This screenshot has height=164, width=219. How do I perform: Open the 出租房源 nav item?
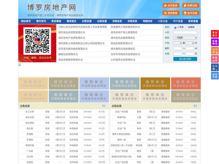click(x=102, y=21)
